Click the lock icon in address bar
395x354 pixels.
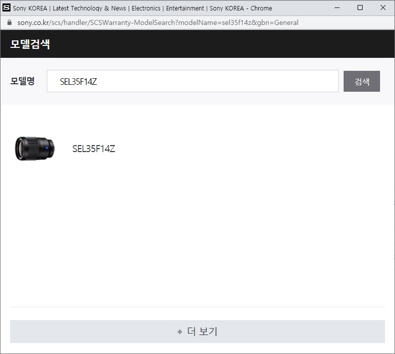point(9,22)
